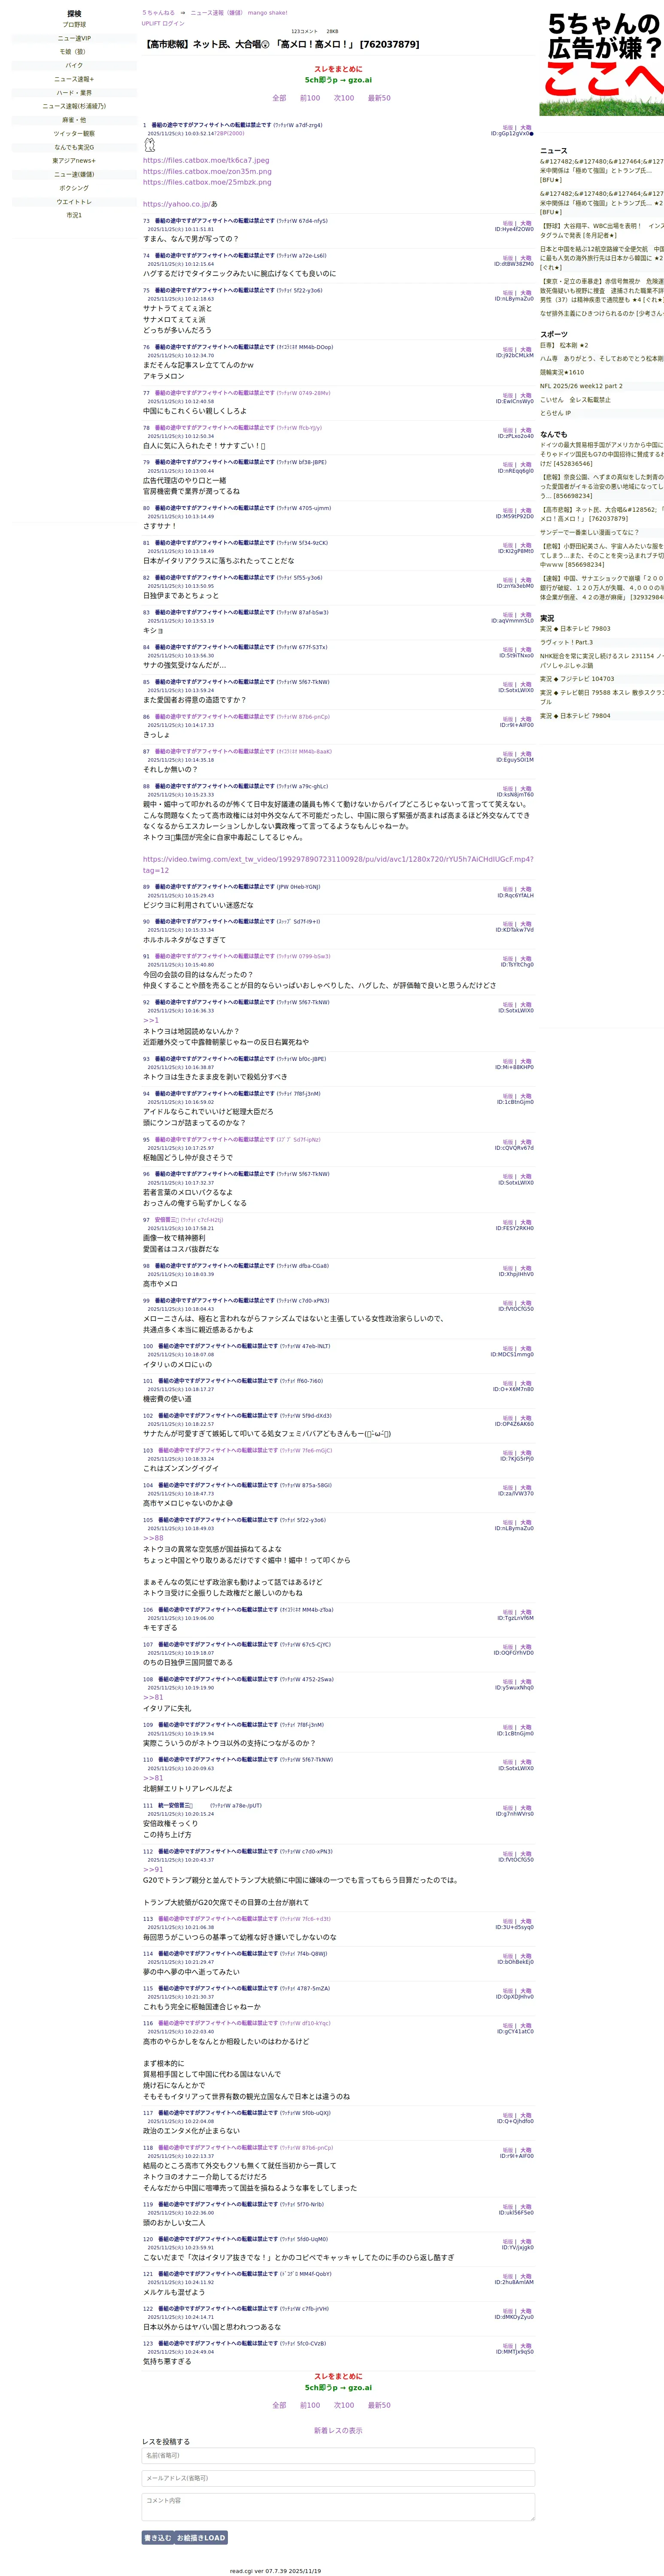This screenshot has width=664, height=2576.
Task: Open ニュース速報(杉浦綾乃) sidebar link
Action: point(74,106)
